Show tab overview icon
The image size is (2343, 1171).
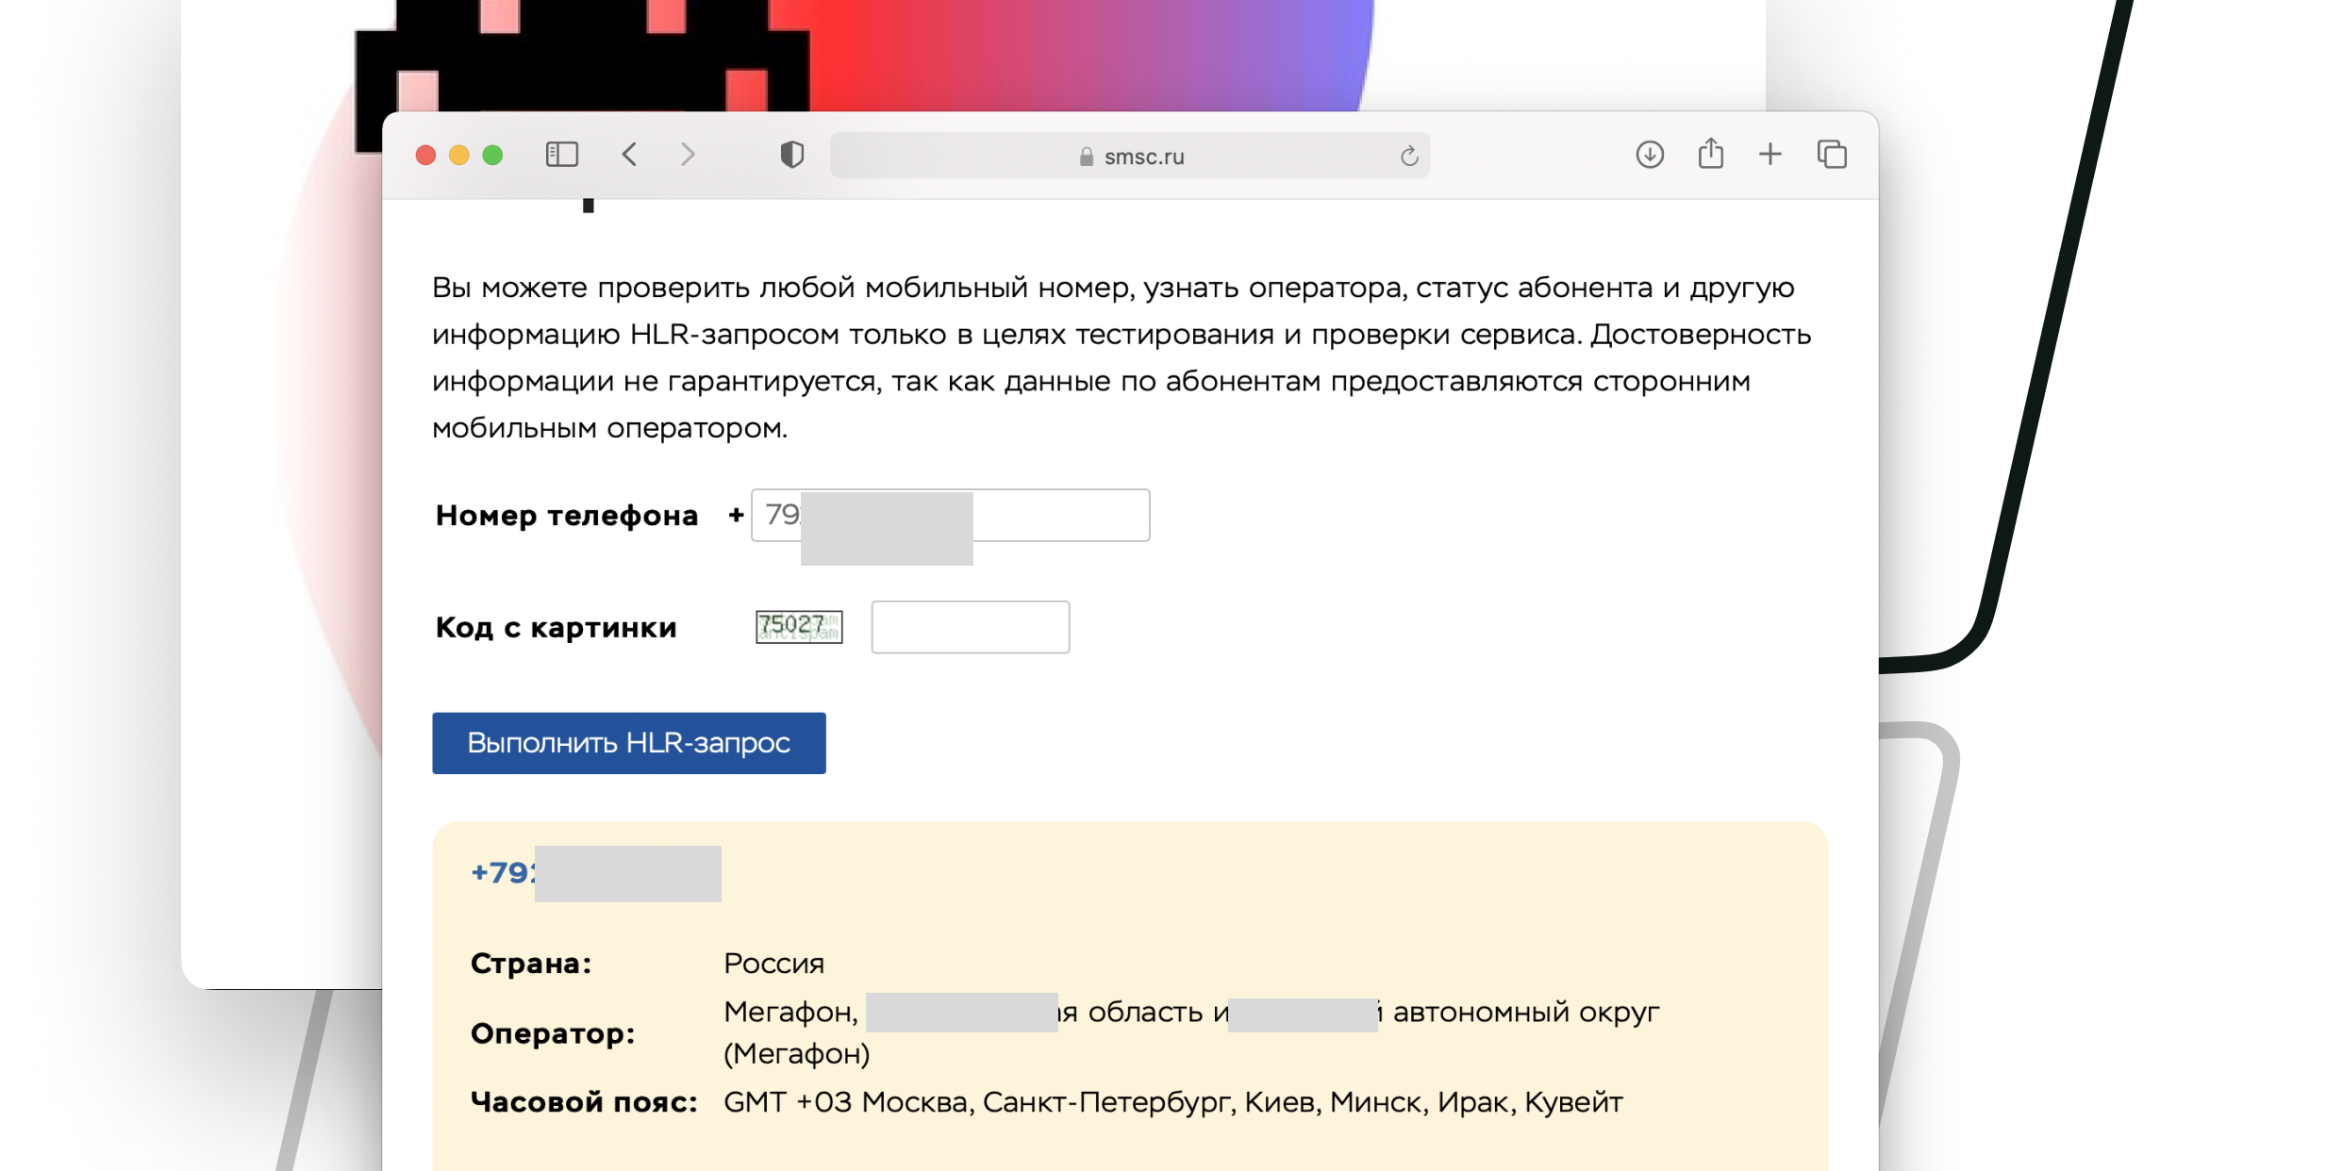(1832, 155)
